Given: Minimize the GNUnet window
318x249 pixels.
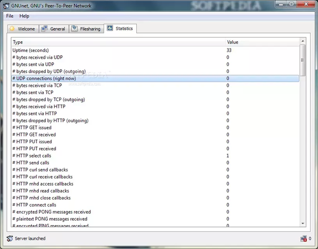Looking at the screenshot, I should point(281,4).
